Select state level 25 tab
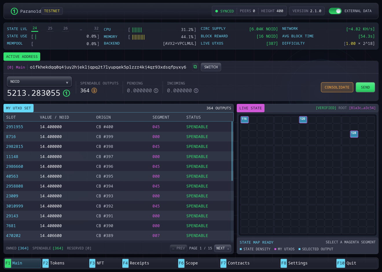382x272 pixels. (50, 28)
